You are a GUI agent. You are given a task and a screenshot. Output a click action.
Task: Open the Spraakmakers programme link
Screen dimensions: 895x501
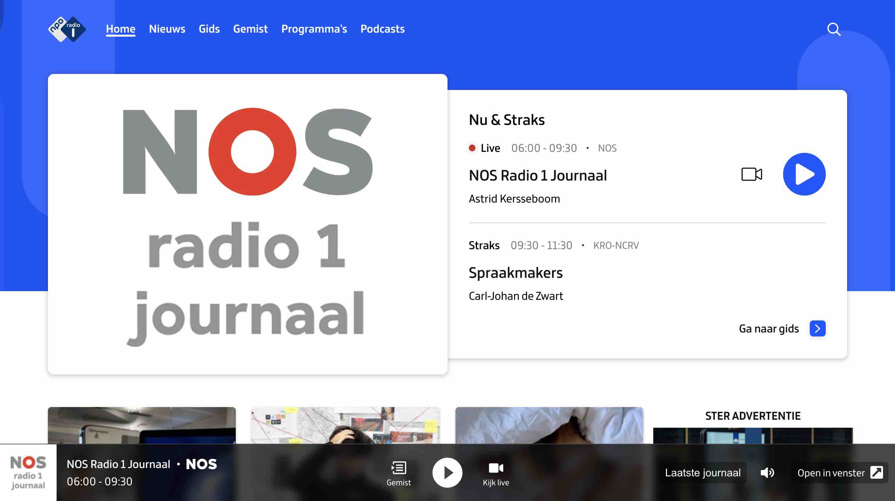click(x=516, y=273)
